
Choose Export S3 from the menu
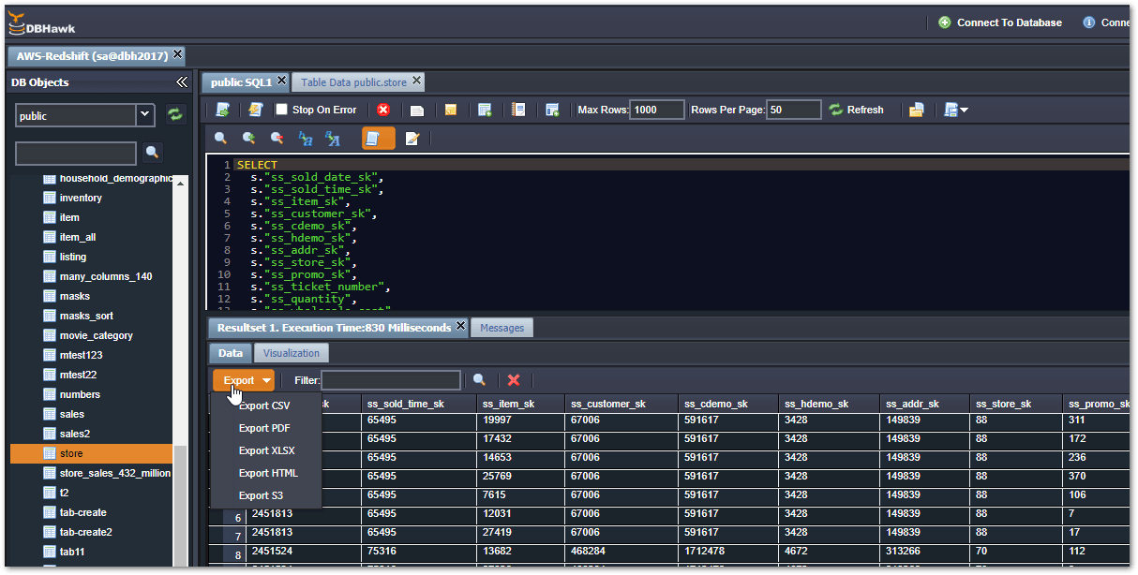click(x=261, y=495)
